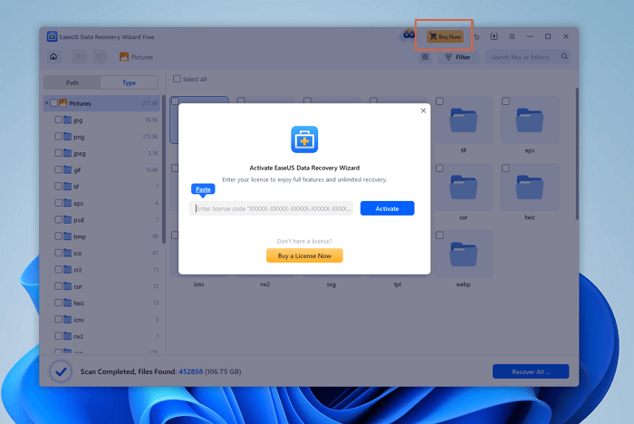Click the Buy Now cart button
Viewport: 634px width, 424px height.
445,36
